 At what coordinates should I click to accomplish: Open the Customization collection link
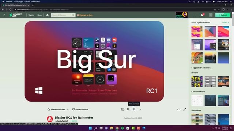coord(198,91)
